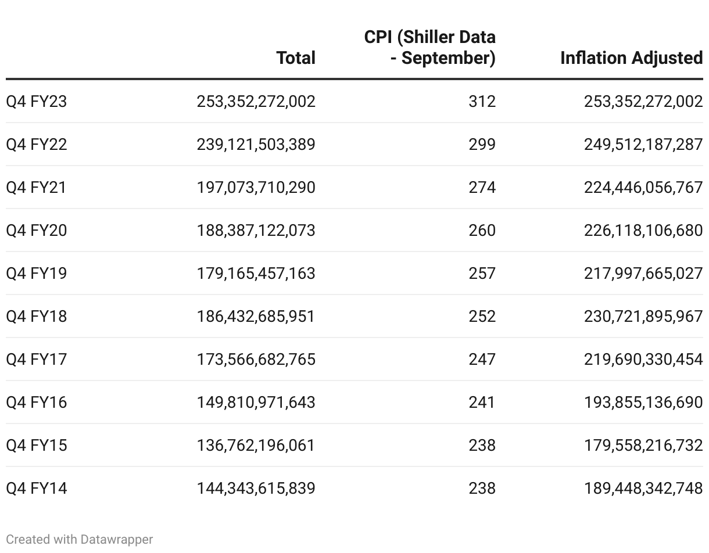Viewport: 709px width, 553px height.
Task: Click the Inflation Adjusted column header
Action: pyautogui.click(x=631, y=58)
